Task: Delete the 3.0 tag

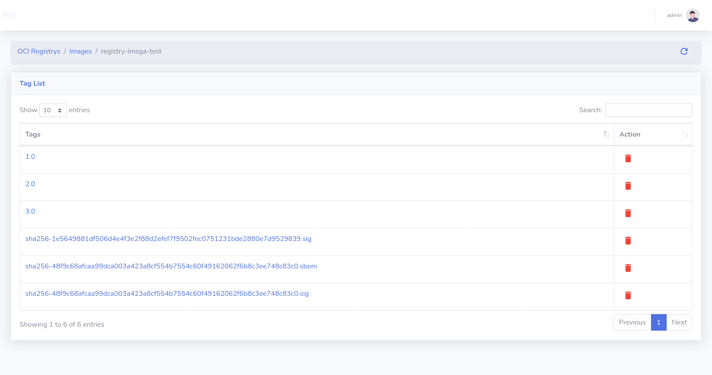Action: point(628,213)
